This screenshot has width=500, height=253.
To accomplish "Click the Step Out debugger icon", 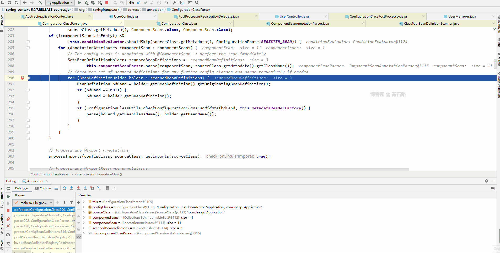I will 85,188.
